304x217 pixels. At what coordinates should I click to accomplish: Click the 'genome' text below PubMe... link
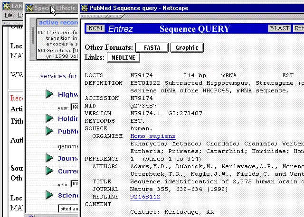click(x=68, y=146)
